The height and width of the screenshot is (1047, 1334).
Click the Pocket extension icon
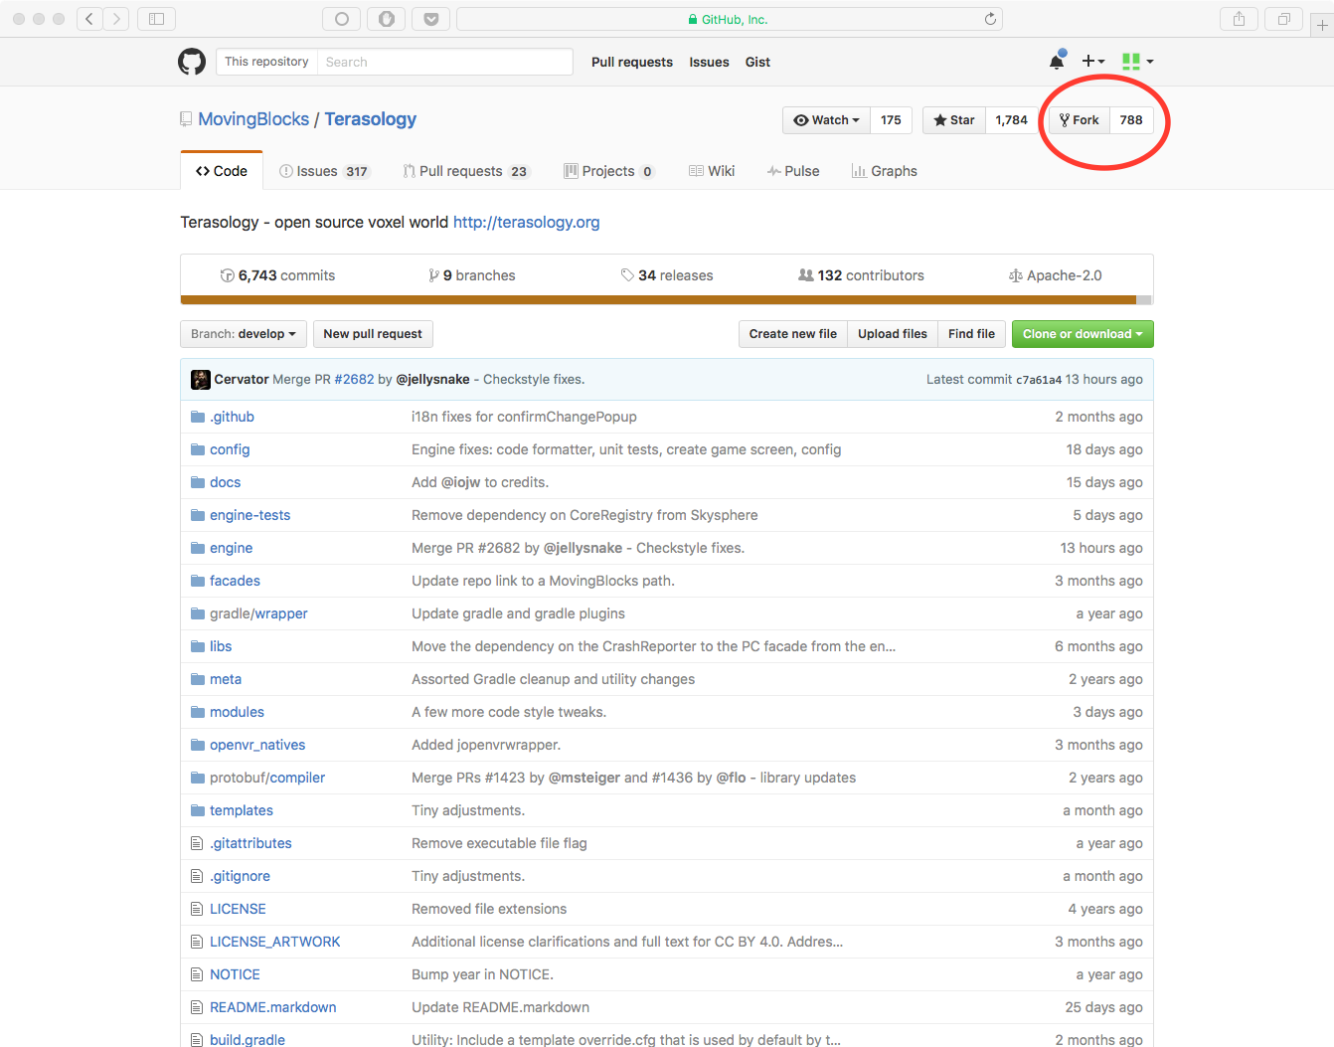click(x=431, y=19)
